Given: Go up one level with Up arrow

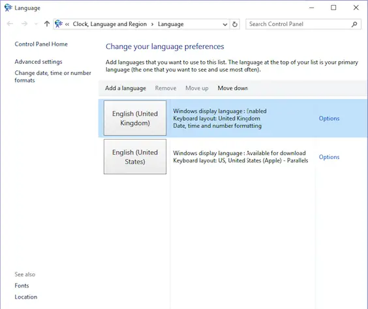Looking at the screenshot, I should (x=47, y=23).
